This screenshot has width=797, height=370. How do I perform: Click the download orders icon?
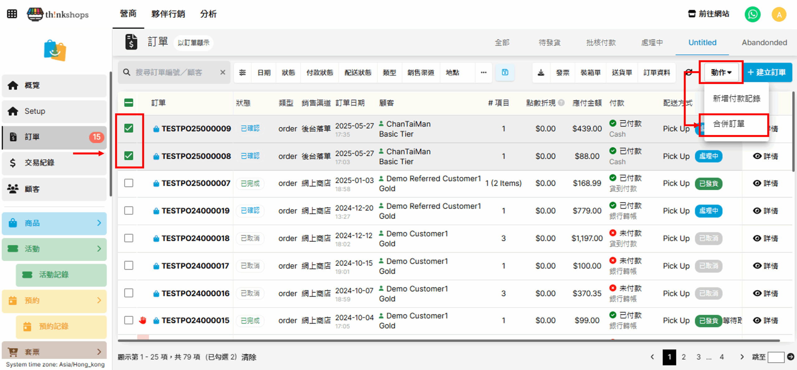541,73
